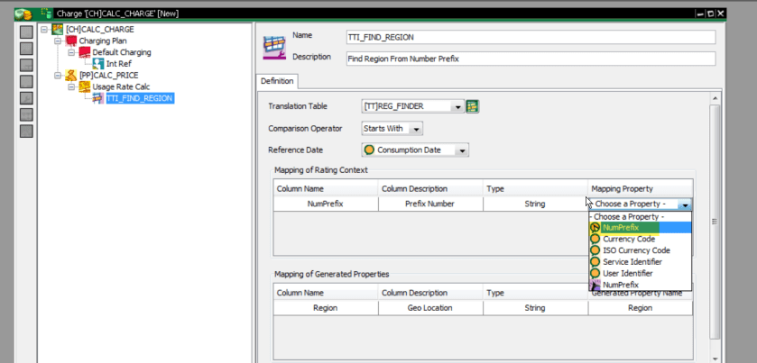
Task: Select TTI_FIND_REGION in the tree
Action: (x=140, y=98)
